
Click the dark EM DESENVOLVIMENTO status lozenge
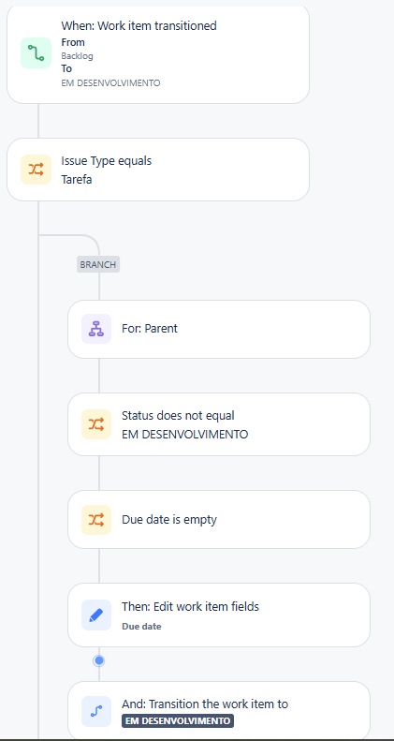pyautogui.click(x=178, y=721)
